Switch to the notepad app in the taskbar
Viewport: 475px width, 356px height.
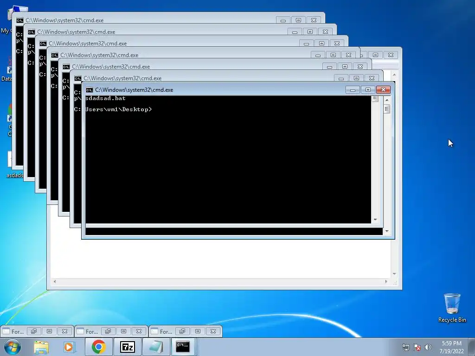coord(156,347)
